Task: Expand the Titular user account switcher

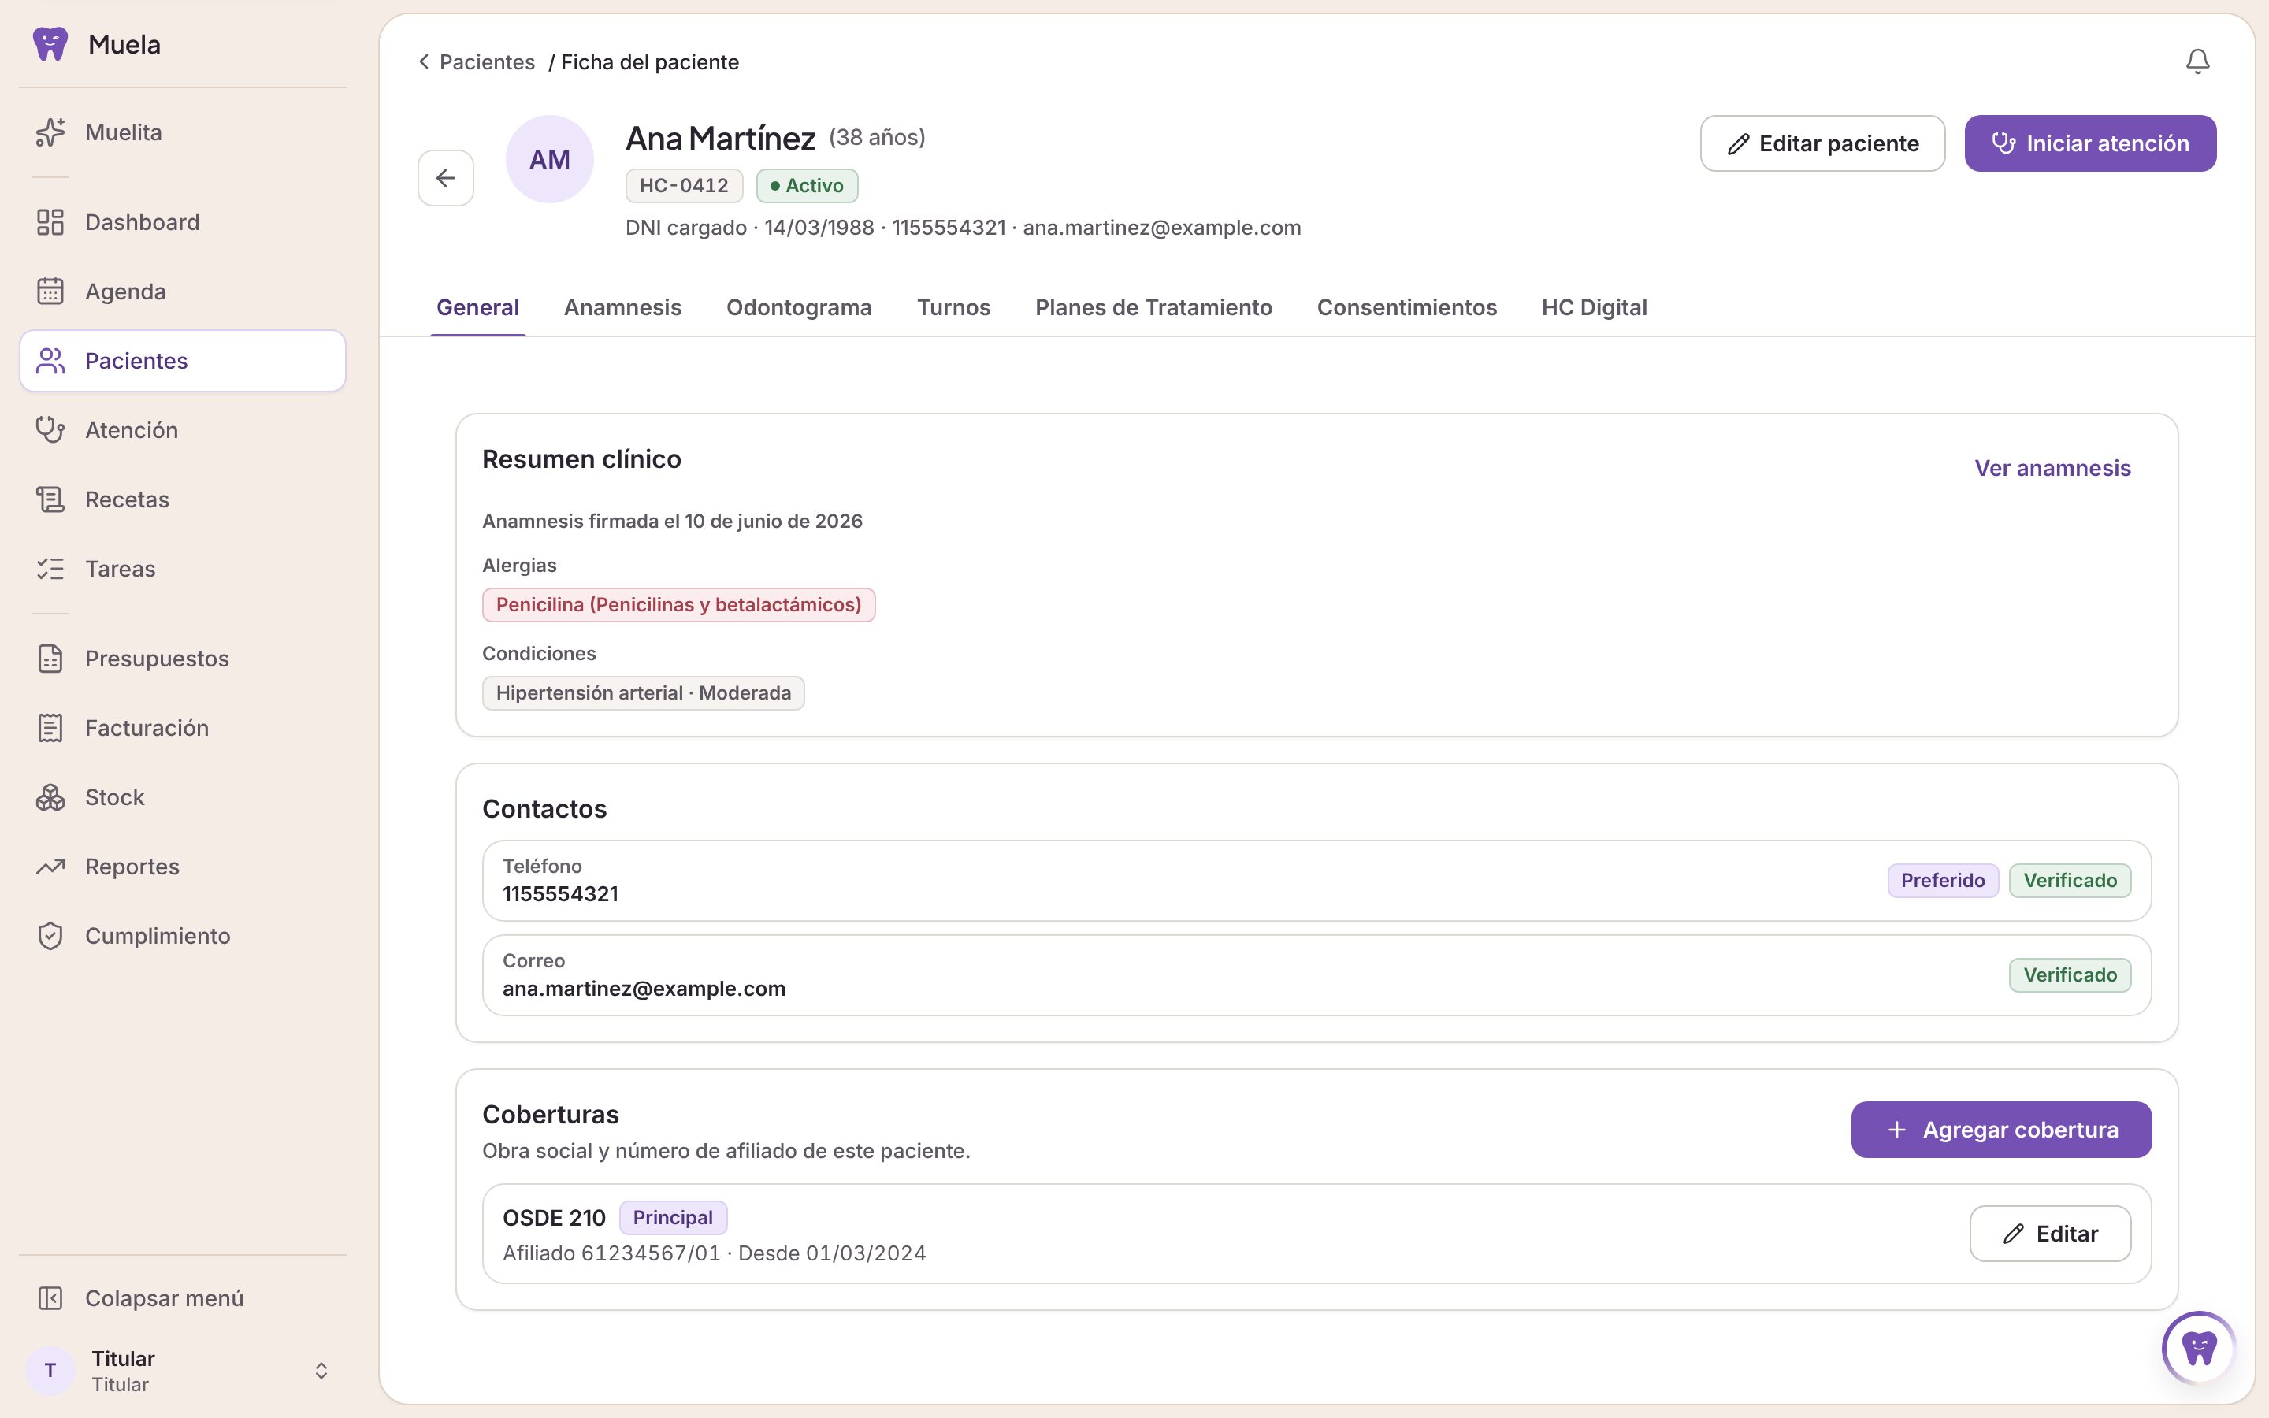Action: [x=182, y=1371]
